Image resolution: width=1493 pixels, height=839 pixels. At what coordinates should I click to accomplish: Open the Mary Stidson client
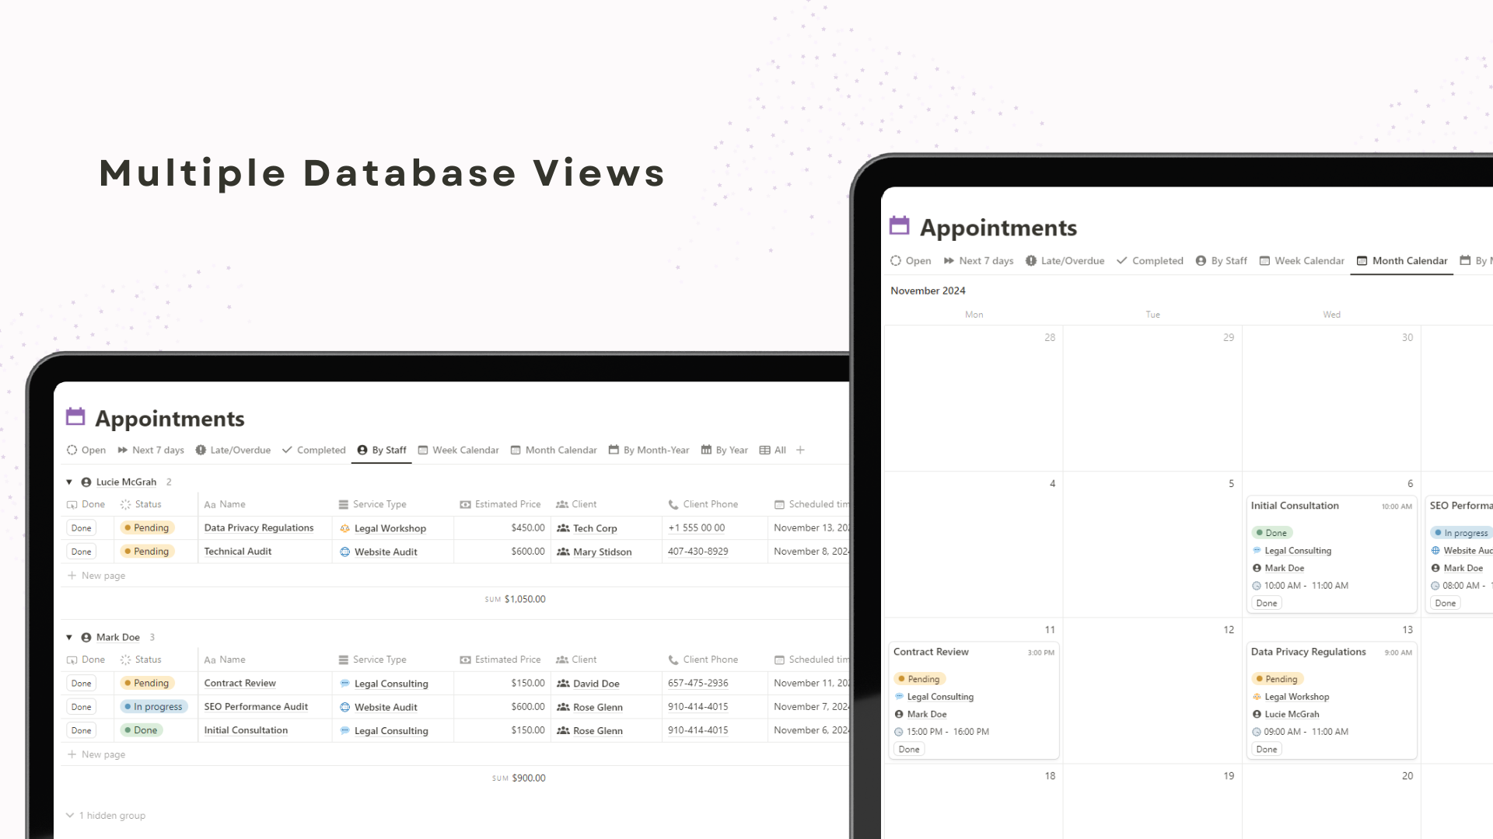(594, 552)
